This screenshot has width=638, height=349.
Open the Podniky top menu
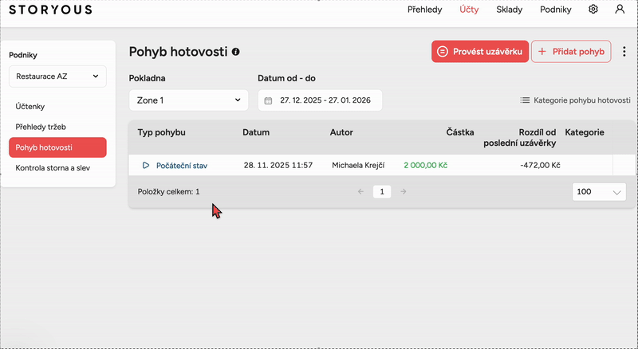pyautogui.click(x=555, y=10)
